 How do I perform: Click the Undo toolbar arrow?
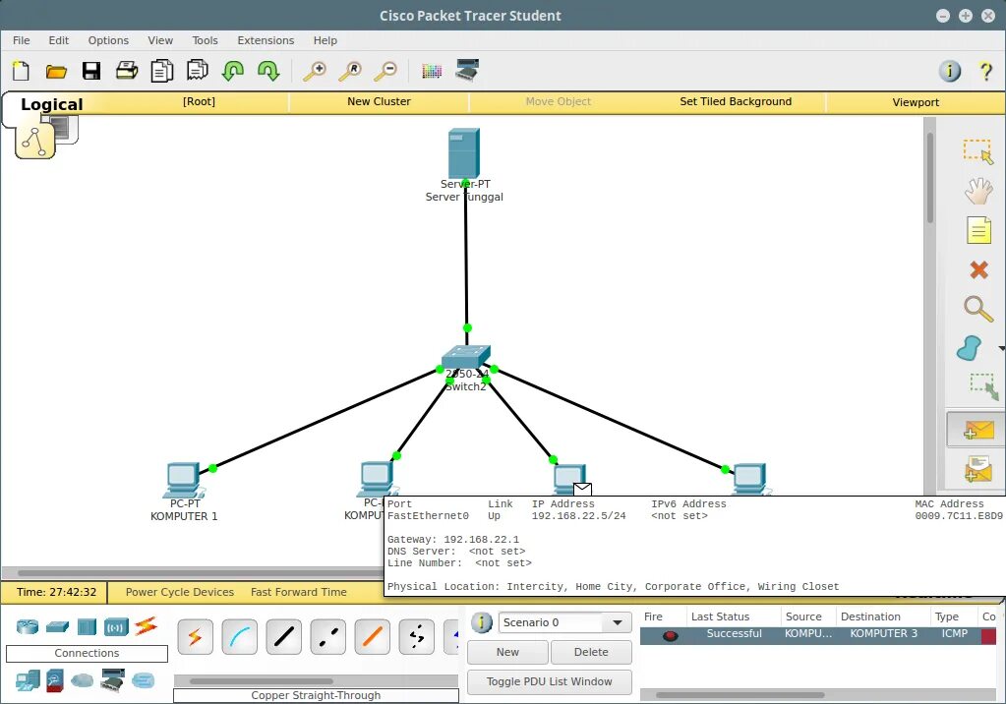click(x=232, y=71)
